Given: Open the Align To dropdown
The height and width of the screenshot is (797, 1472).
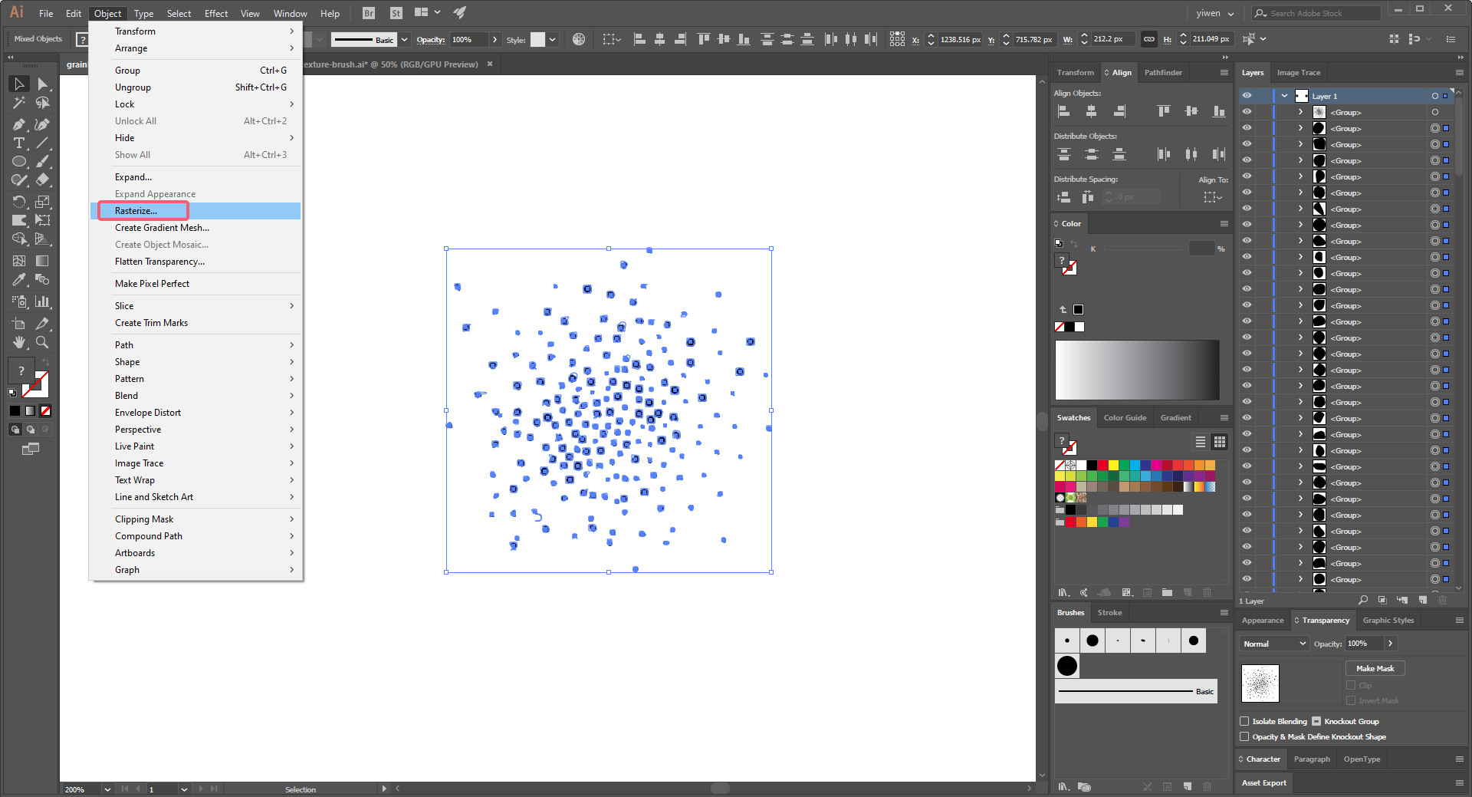Looking at the screenshot, I should 1213,197.
